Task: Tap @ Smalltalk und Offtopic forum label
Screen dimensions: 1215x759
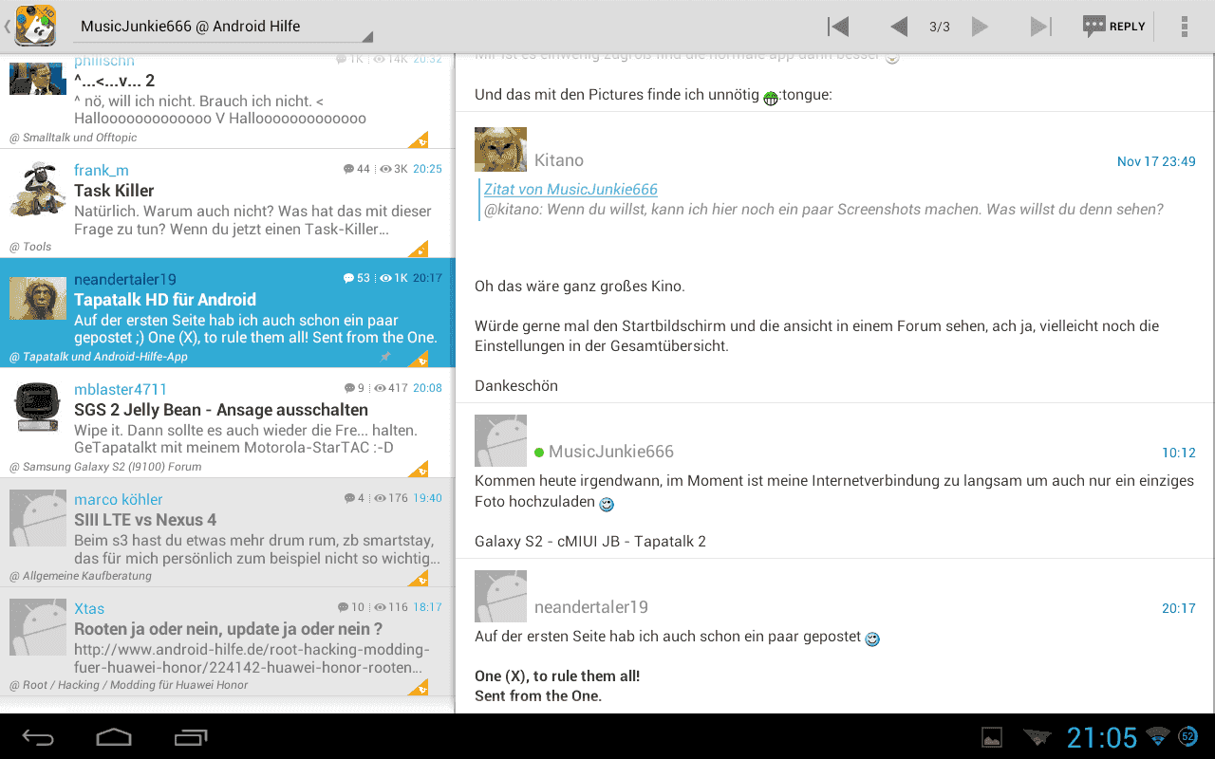Action: pos(73,138)
